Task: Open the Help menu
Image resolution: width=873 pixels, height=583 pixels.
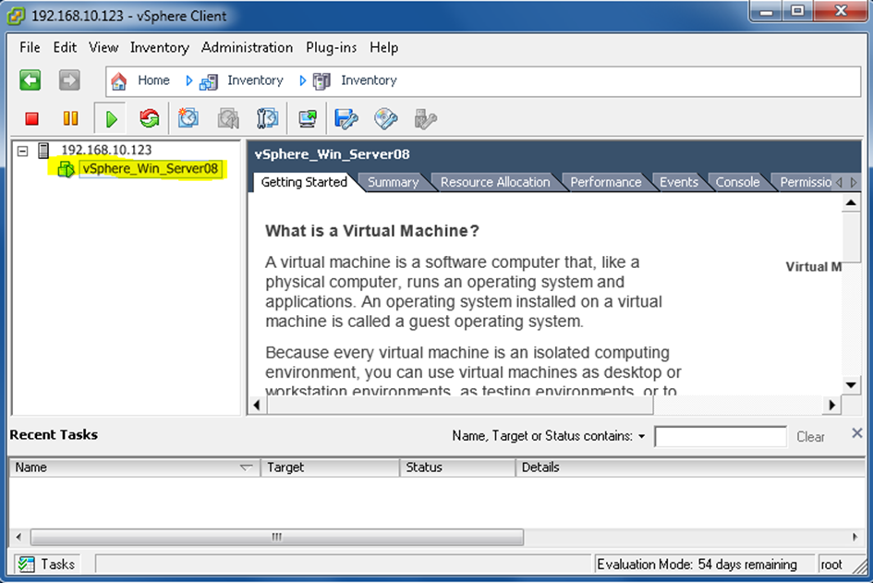Action: pyautogui.click(x=384, y=48)
